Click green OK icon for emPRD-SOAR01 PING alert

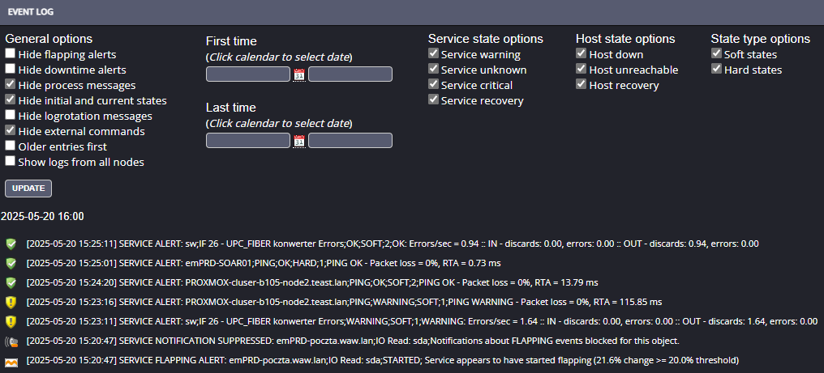(x=11, y=263)
